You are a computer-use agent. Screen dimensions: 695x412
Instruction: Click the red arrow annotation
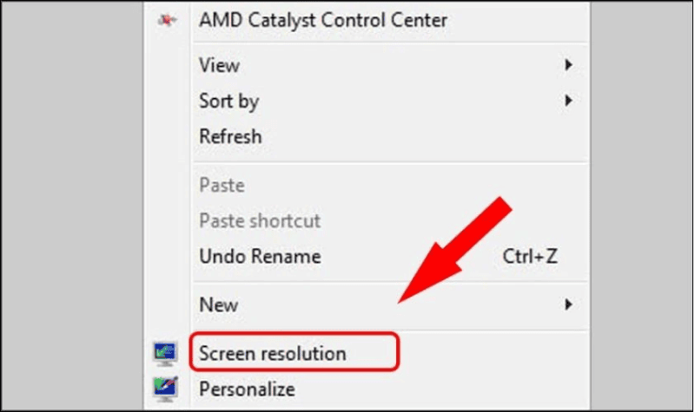click(456, 251)
